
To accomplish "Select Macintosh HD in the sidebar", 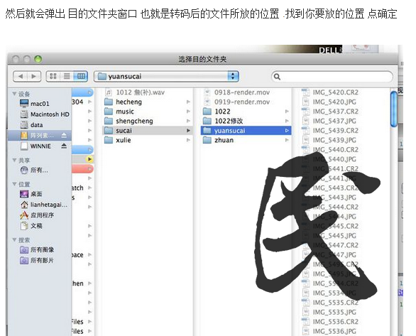I will [x=45, y=114].
